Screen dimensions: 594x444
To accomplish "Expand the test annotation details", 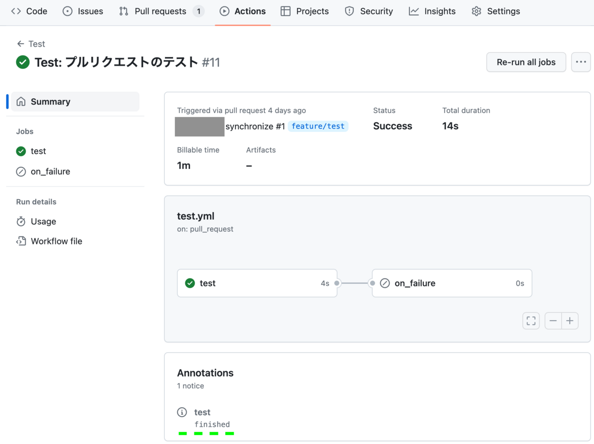I will pyautogui.click(x=203, y=412).
